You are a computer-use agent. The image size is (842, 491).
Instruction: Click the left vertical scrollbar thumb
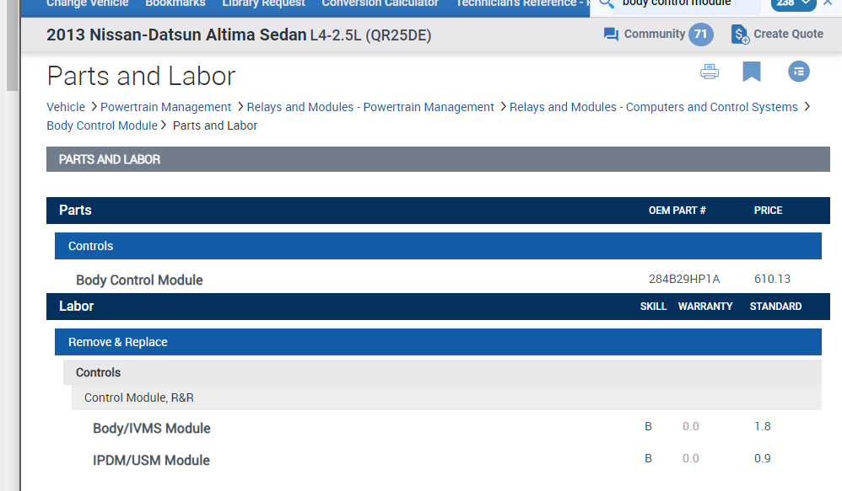tap(12, 45)
